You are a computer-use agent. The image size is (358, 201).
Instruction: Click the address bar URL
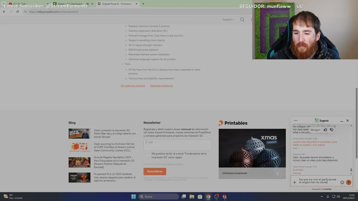click(x=54, y=12)
